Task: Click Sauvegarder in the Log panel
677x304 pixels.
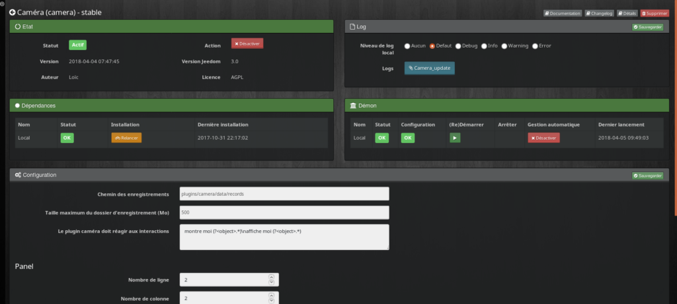Action: pos(648,26)
